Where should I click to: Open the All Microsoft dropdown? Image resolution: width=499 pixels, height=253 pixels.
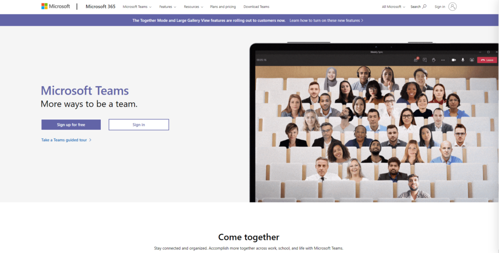tap(394, 7)
